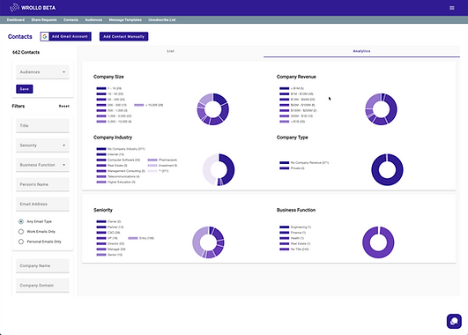Open the chat support widget
This screenshot has height=335, width=468.
pos(454,321)
